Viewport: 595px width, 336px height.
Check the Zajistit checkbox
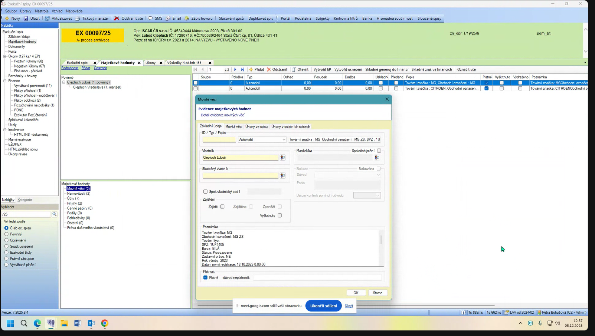coord(222,207)
